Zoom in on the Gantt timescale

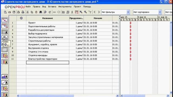pyautogui.click(x=81, y=12)
